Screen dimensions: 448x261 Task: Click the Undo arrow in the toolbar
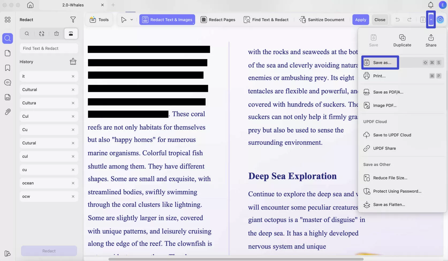tap(397, 20)
